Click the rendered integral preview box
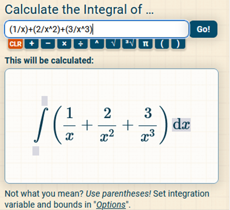 112,126
